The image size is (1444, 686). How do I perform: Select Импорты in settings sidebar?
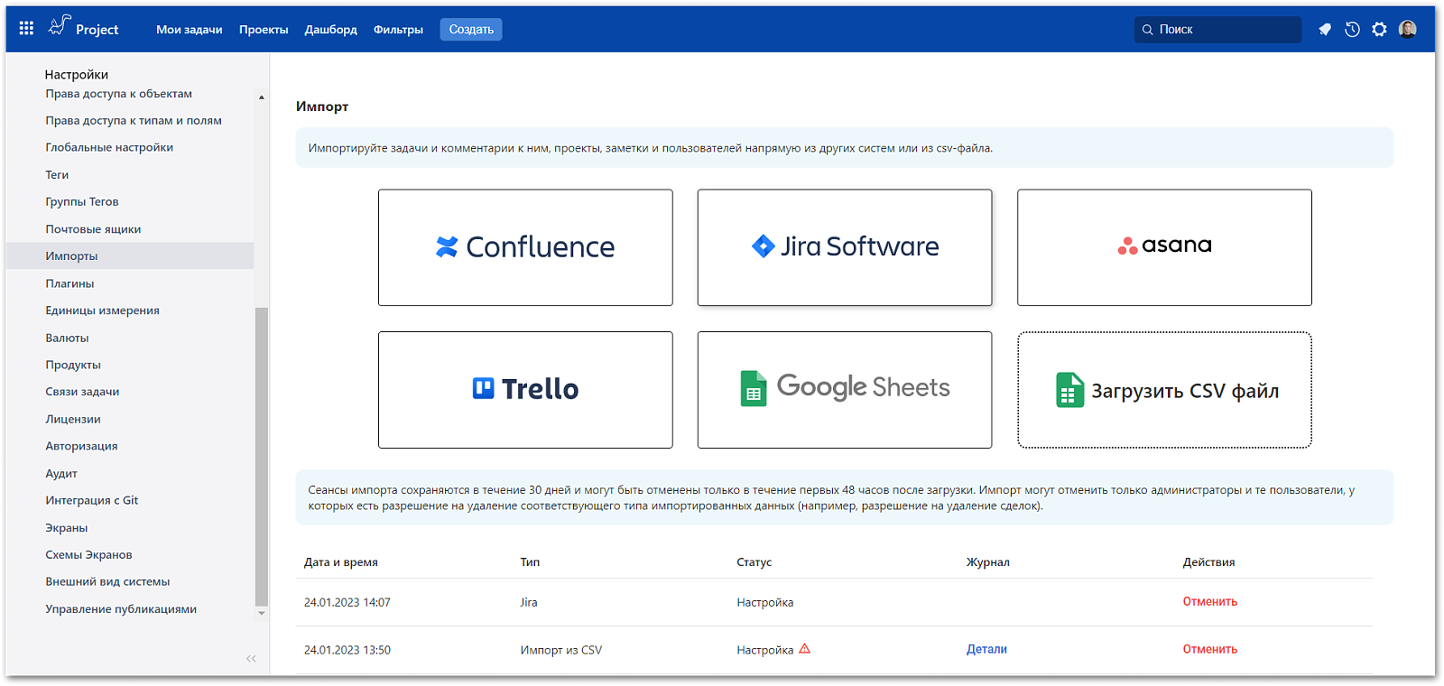130,256
